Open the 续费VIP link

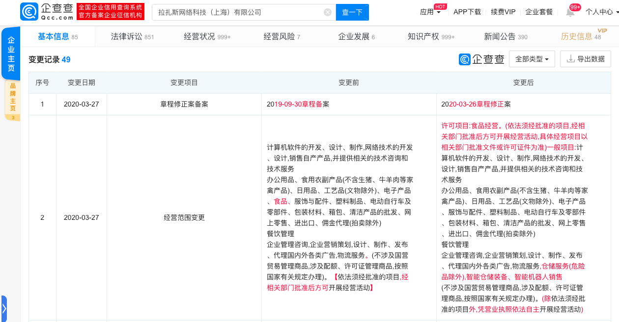click(x=503, y=12)
